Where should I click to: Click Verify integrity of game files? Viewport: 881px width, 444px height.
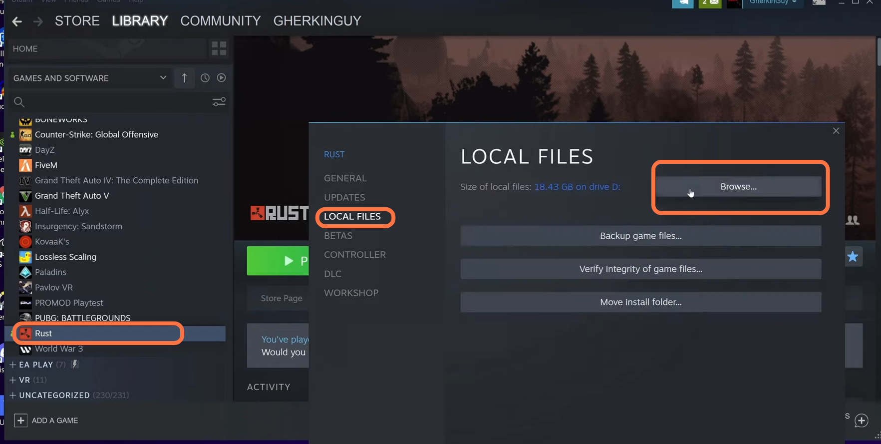[x=640, y=269]
